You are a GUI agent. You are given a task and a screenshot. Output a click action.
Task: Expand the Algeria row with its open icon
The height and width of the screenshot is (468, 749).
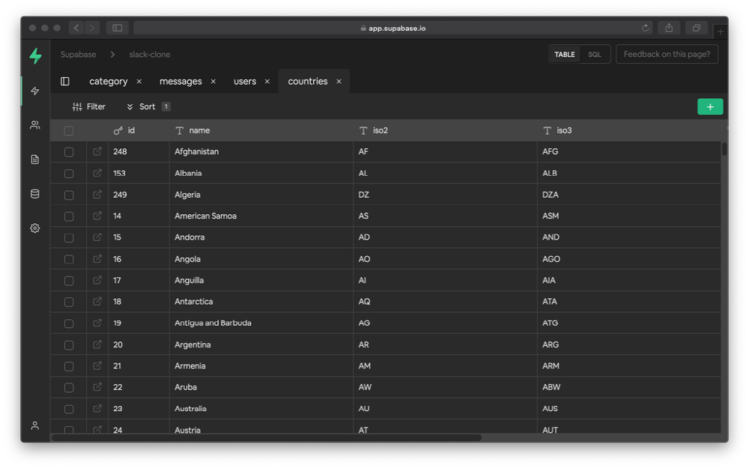click(97, 195)
